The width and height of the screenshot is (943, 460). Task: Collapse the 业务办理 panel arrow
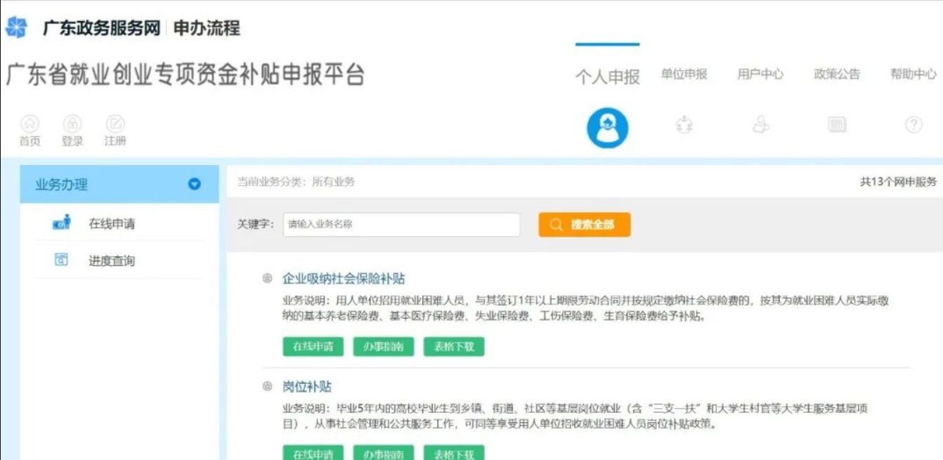195,185
